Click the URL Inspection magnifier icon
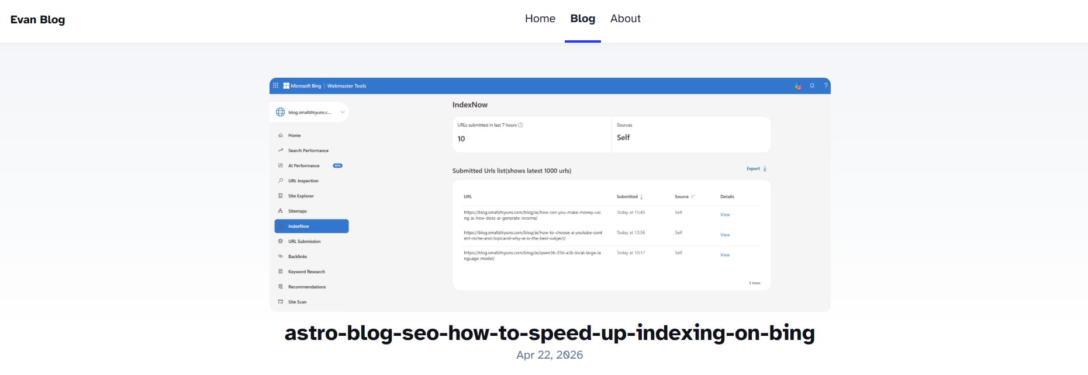 [281, 181]
